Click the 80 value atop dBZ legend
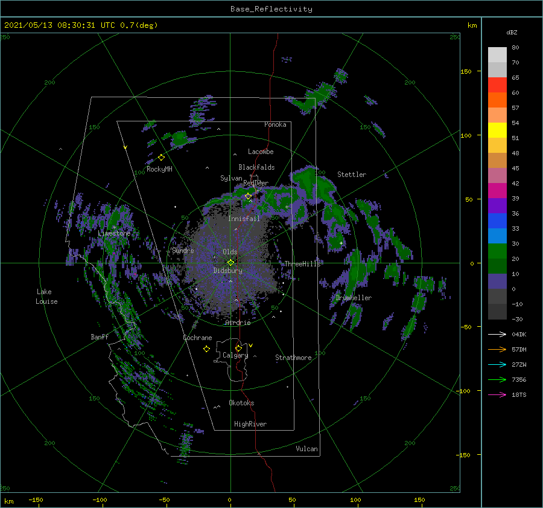The height and width of the screenshot is (508, 543). [x=515, y=47]
